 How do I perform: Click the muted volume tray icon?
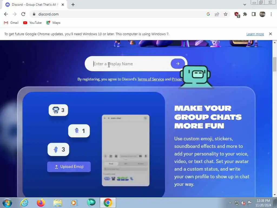pos(243,203)
